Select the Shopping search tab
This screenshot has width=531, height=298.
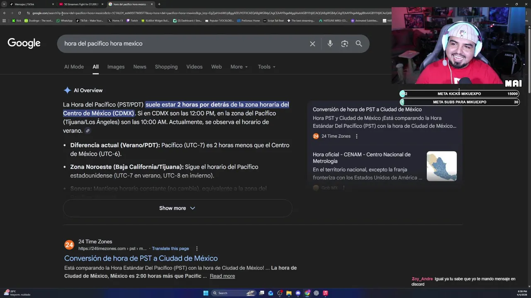coord(166,67)
